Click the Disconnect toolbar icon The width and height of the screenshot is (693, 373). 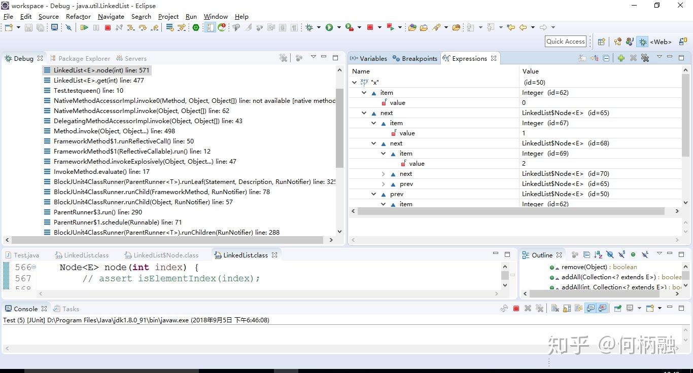pyautogui.click(x=119, y=27)
